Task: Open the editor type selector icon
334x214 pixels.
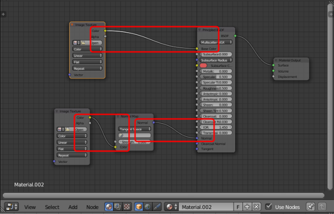Action: 12,207
